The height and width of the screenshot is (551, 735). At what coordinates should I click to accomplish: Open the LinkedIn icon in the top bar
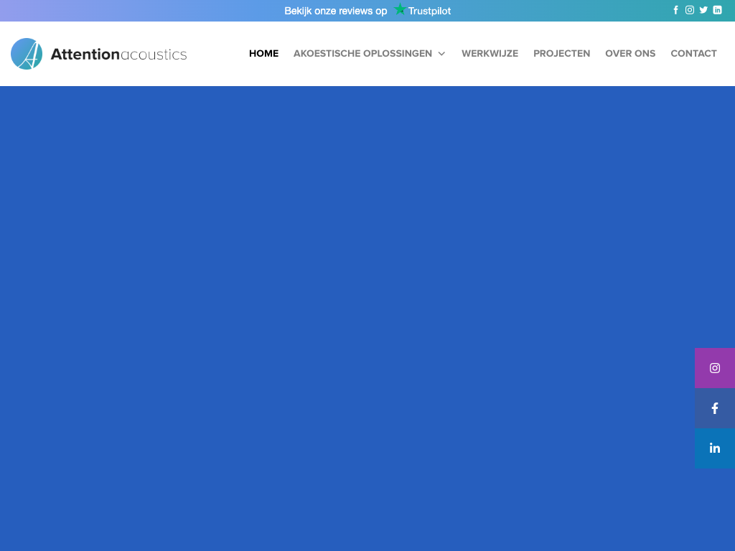pos(717,10)
